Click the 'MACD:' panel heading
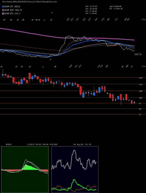Viewport: 146px width, 193px height. coord(8,144)
